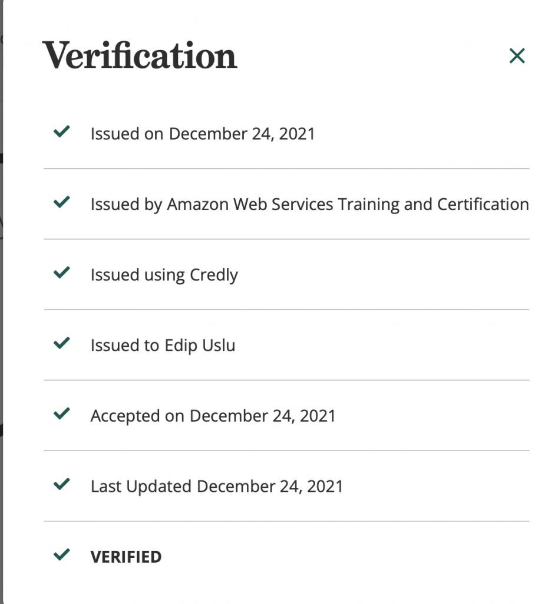Screen dimensions: 558x604
Task: Click the checkmark beside VERIFIED
Action: pyautogui.click(x=62, y=555)
